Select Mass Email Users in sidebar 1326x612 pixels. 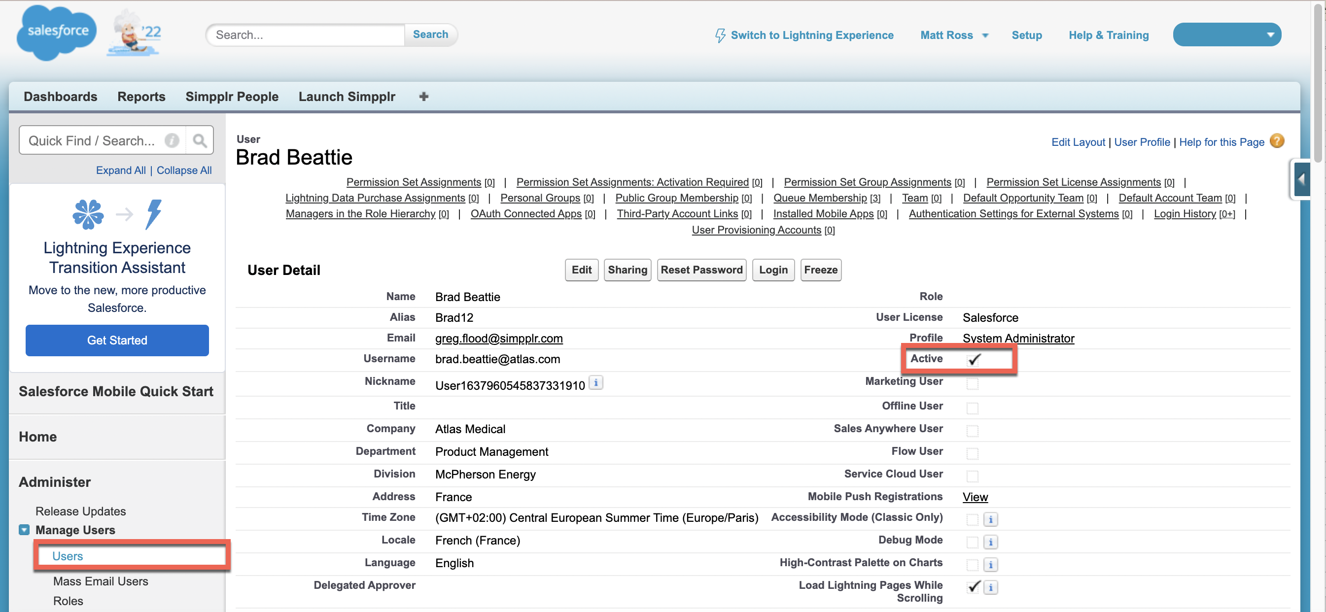point(101,581)
